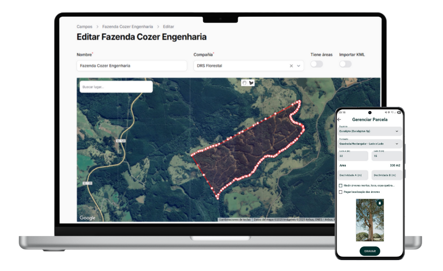Expand the Compañía dropdown arrow
The height and width of the screenshot is (271, 443).
(x=299, y=66)
